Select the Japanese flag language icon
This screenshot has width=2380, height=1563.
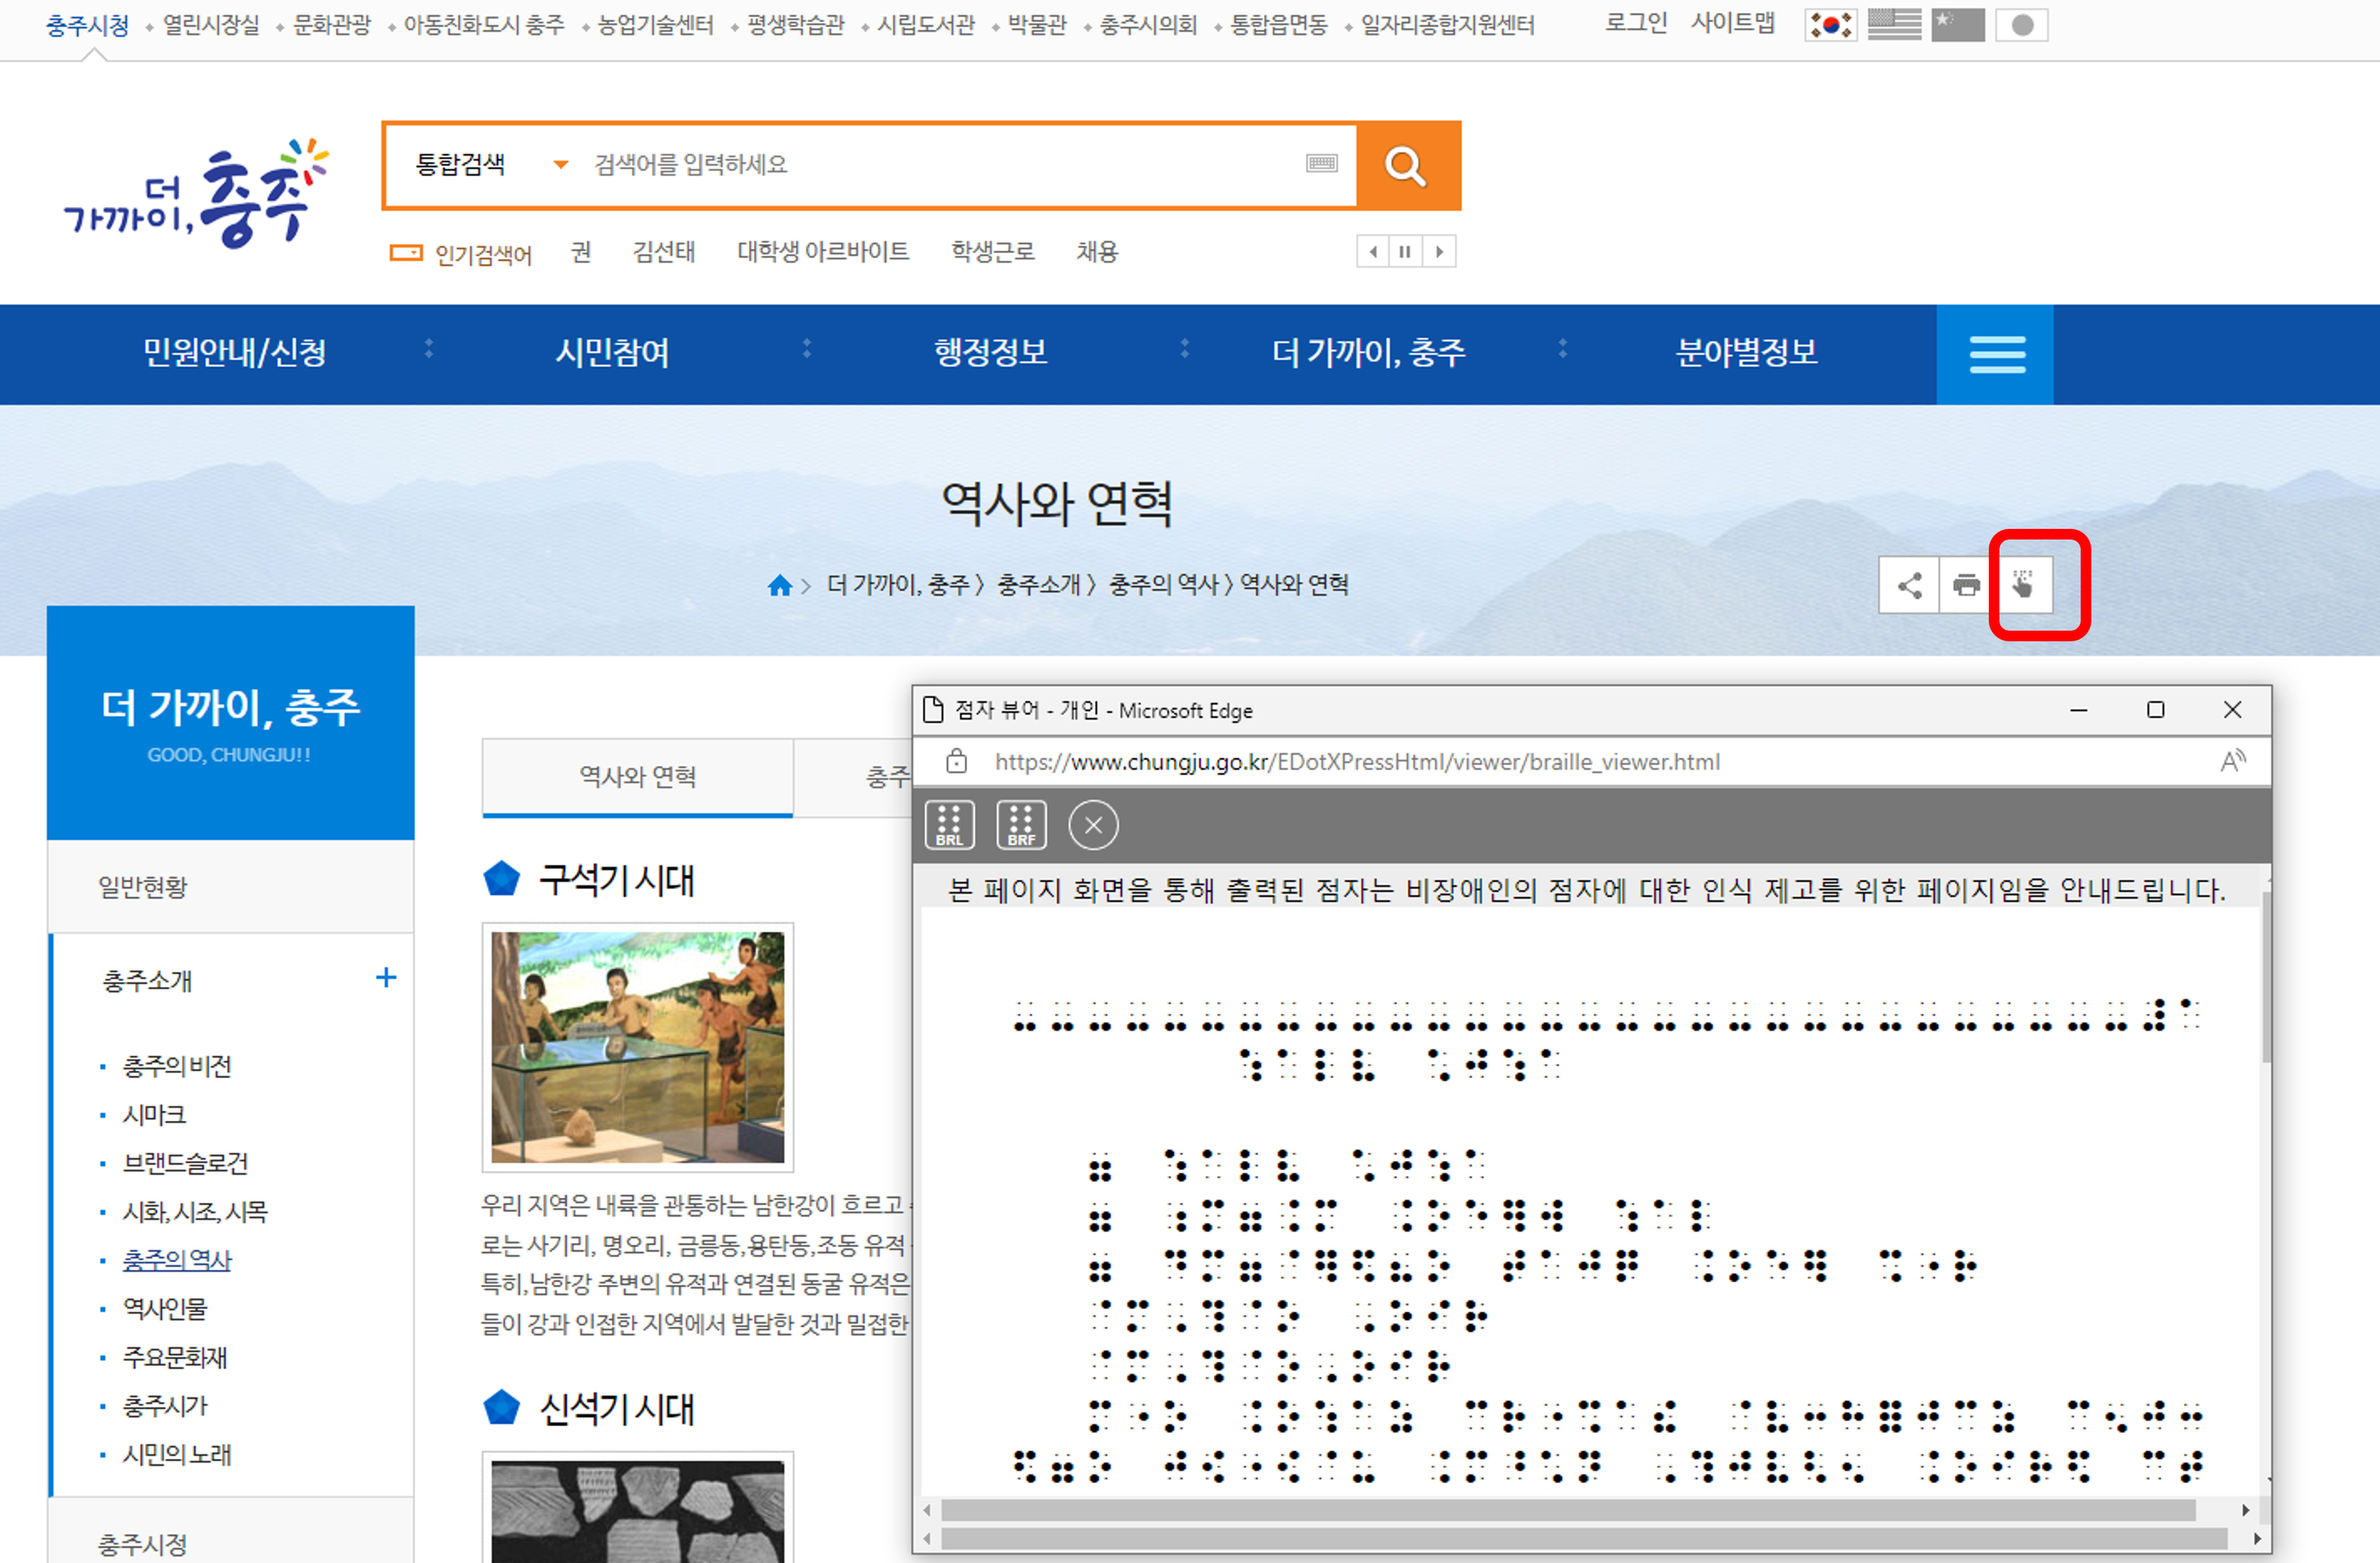click(x=2021, y=25)
